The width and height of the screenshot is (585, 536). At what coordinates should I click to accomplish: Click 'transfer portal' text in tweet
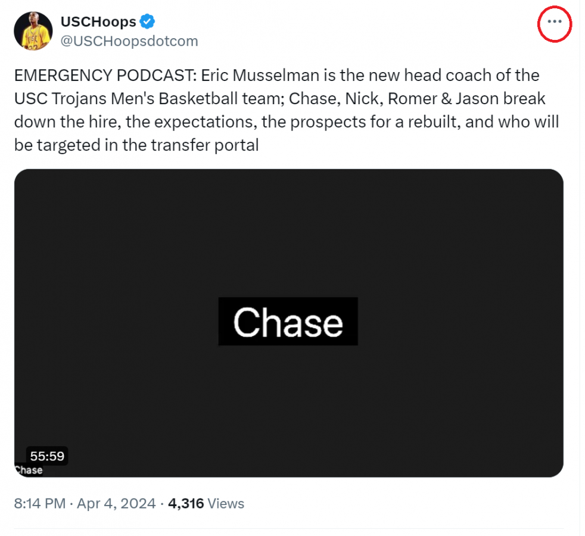[204, 145]
